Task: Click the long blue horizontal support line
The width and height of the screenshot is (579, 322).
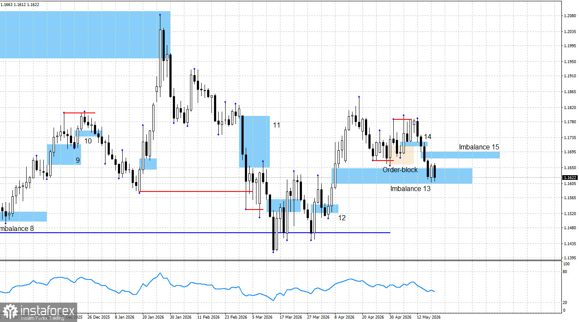Action: point(195,233)
